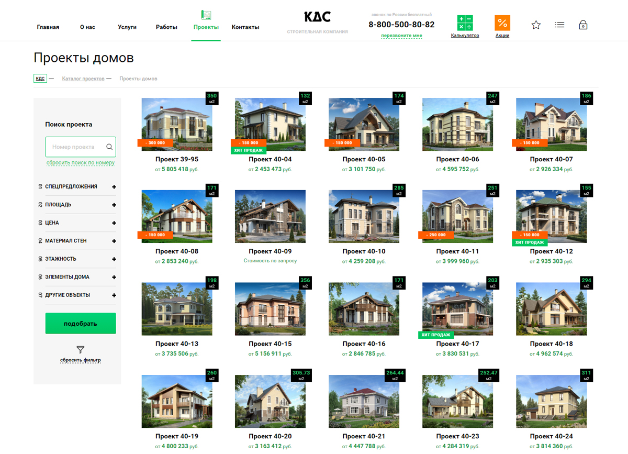Click the padlock login icon

coord(583,25)
